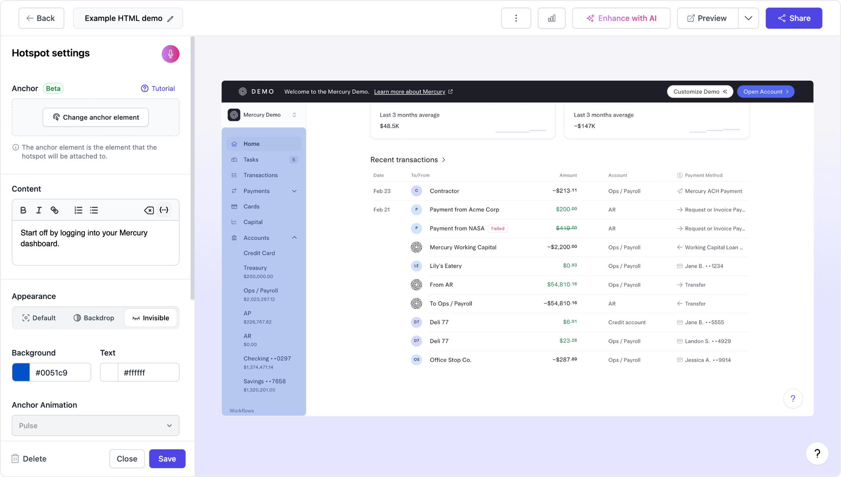Click the settings panel scrollbar

tap(193, 168)
